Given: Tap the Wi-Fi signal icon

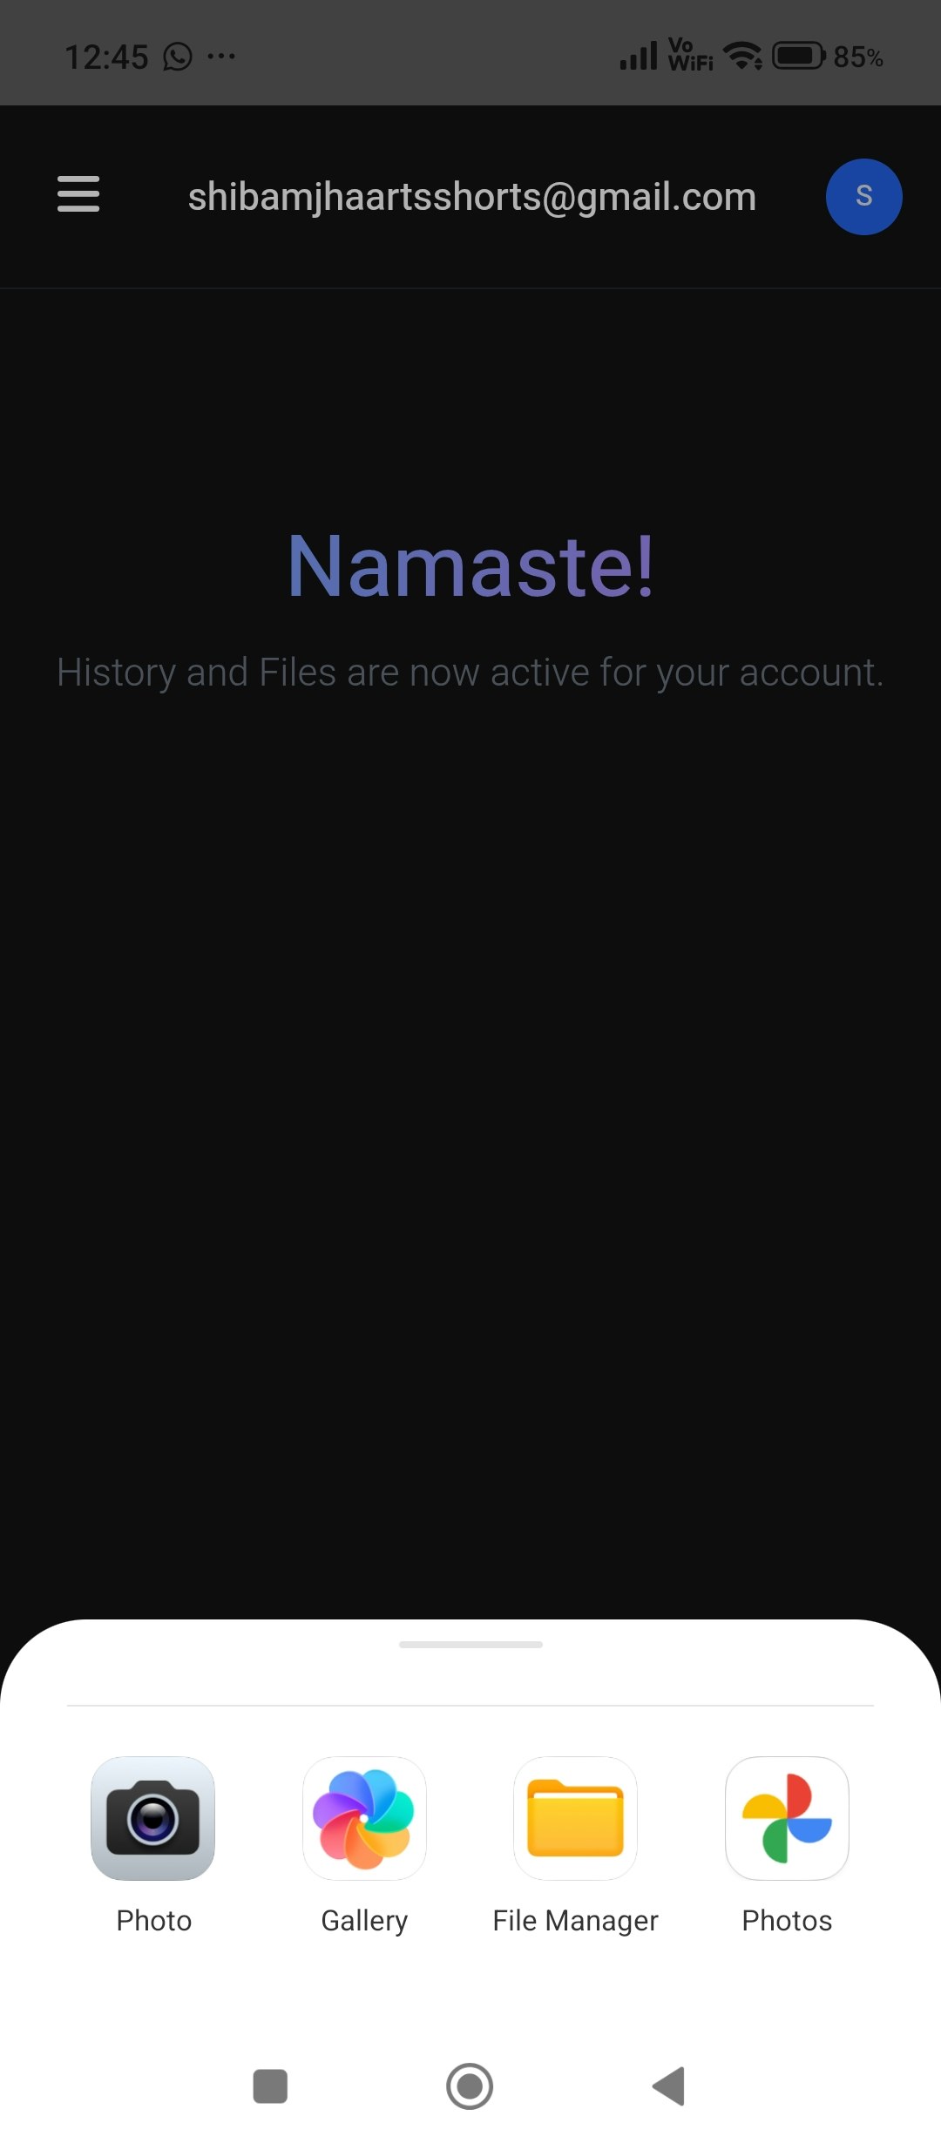Looking at the screenshot, I should coord(743,56).
